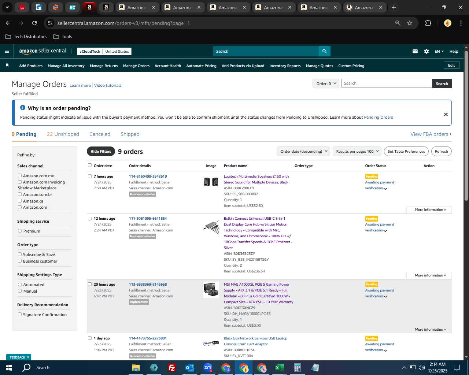The width and height of the screenshot is (469, 375).
Task: Click the Refresh orders button
Action: (x=442, y=151)
